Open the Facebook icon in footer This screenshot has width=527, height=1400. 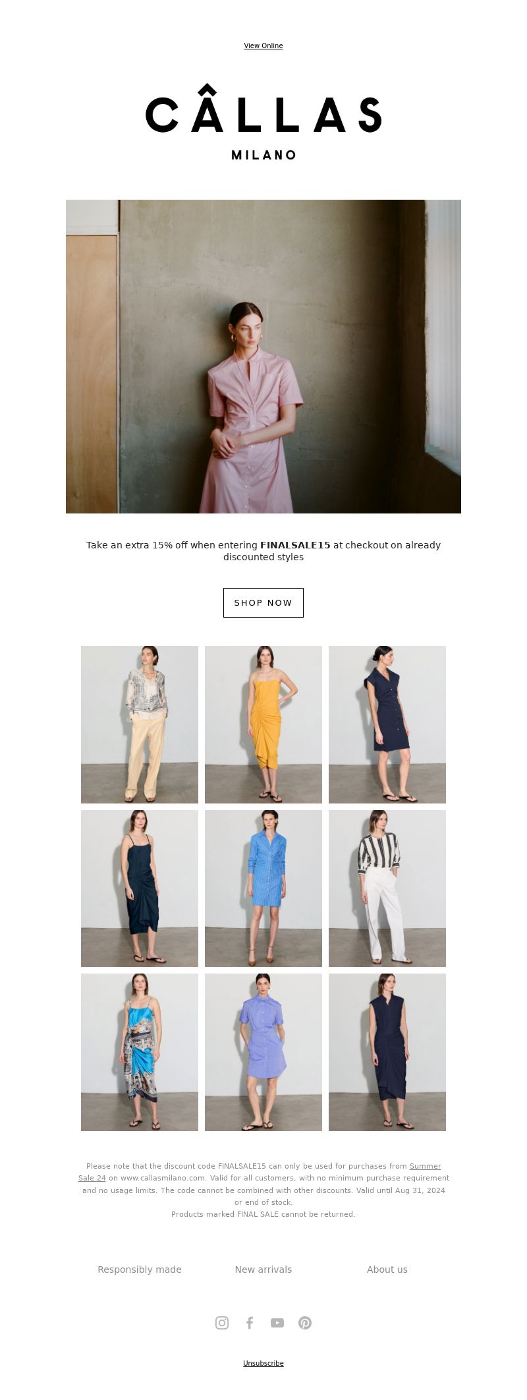click(x=250, y=1322)
